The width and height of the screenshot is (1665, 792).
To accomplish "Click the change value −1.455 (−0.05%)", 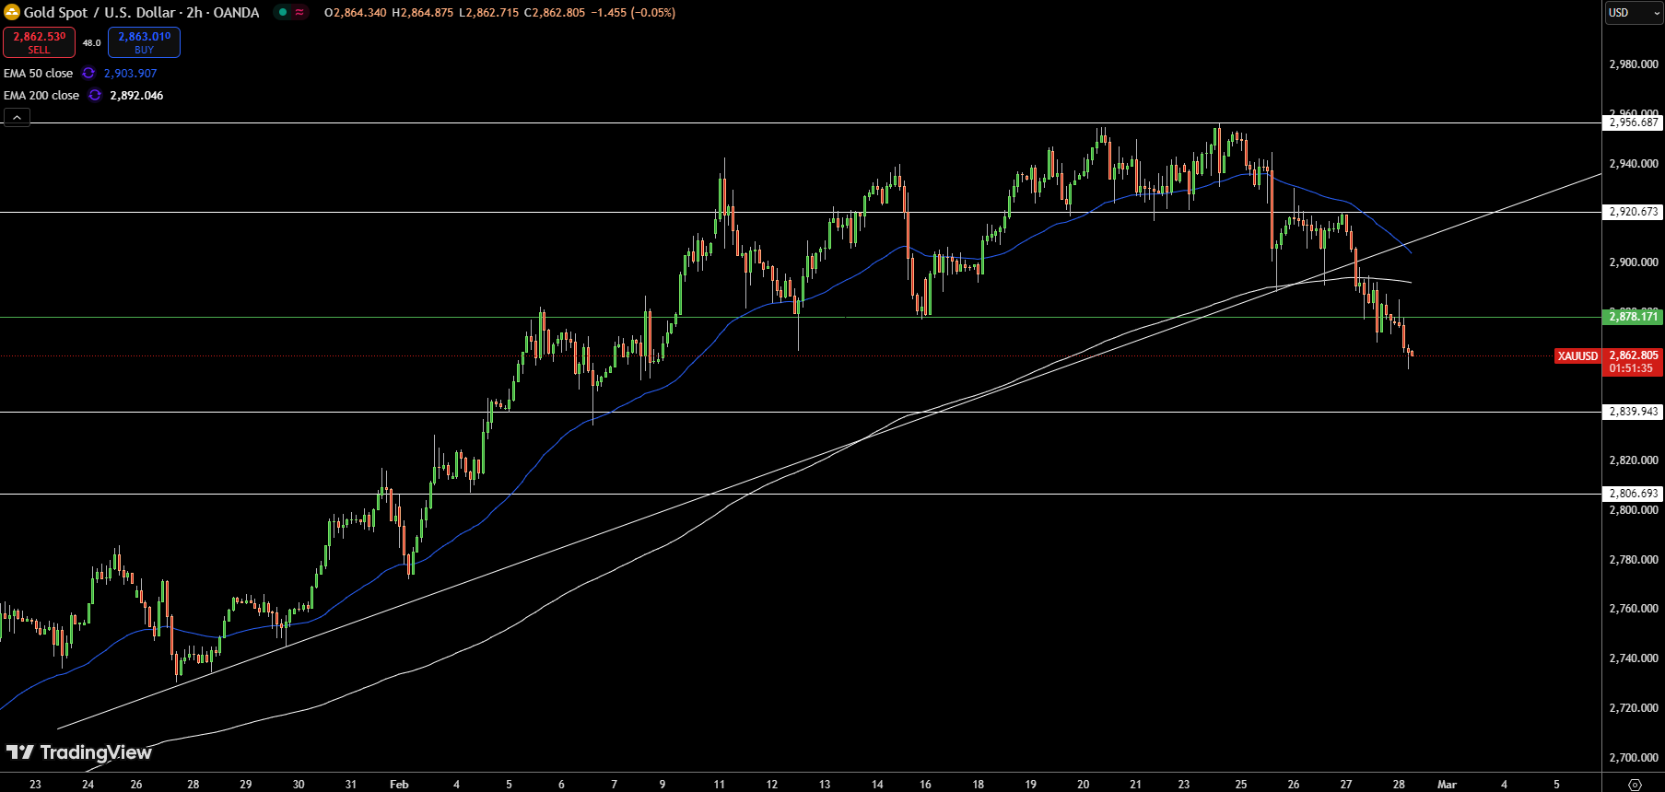I will coord(633,13).
